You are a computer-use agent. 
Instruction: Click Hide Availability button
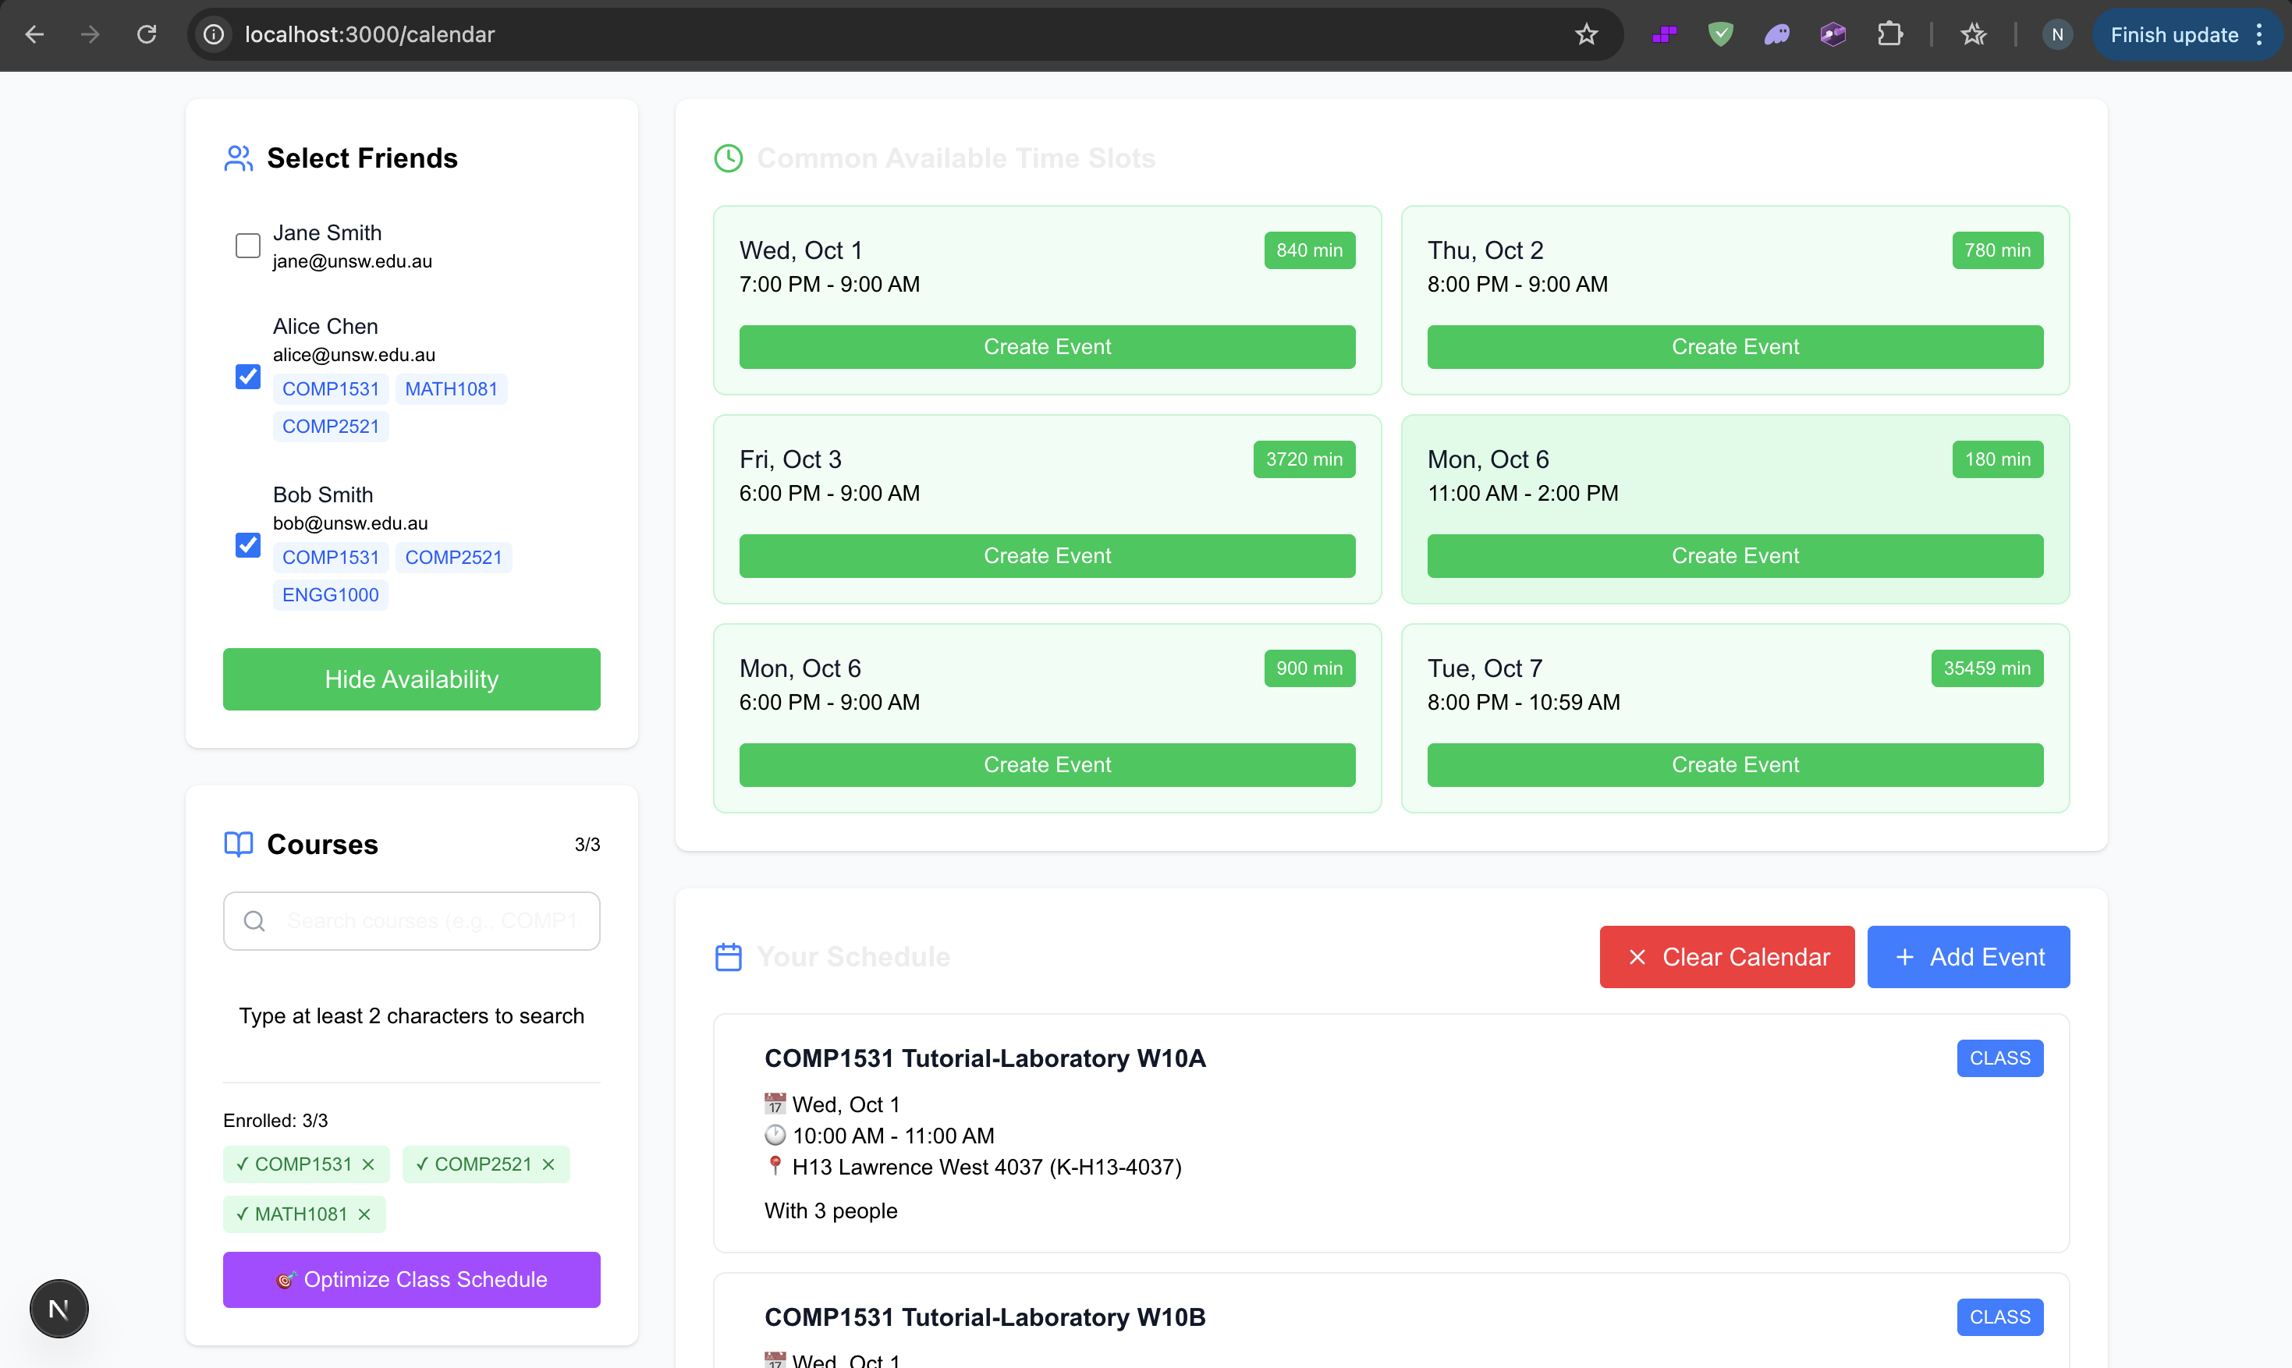(x=411, y=679)
